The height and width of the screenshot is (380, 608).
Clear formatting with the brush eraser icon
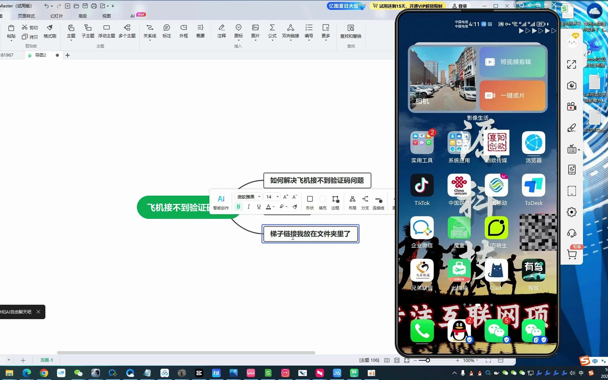(295, 207)
